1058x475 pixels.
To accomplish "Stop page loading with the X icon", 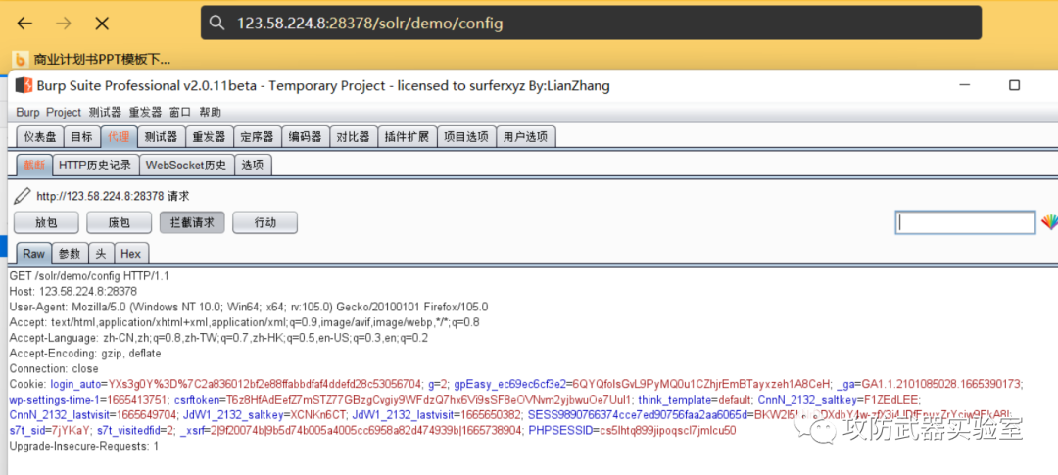I will coord(102,24).
